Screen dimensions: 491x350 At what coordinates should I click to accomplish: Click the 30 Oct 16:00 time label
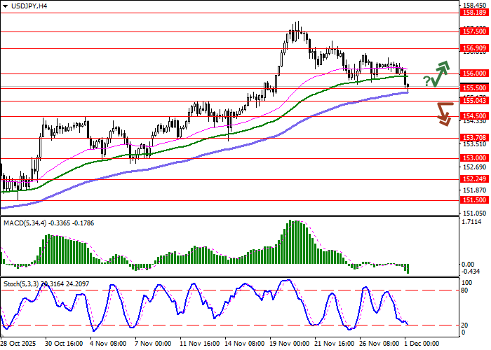pyautogui.click(x=64, y=344)
